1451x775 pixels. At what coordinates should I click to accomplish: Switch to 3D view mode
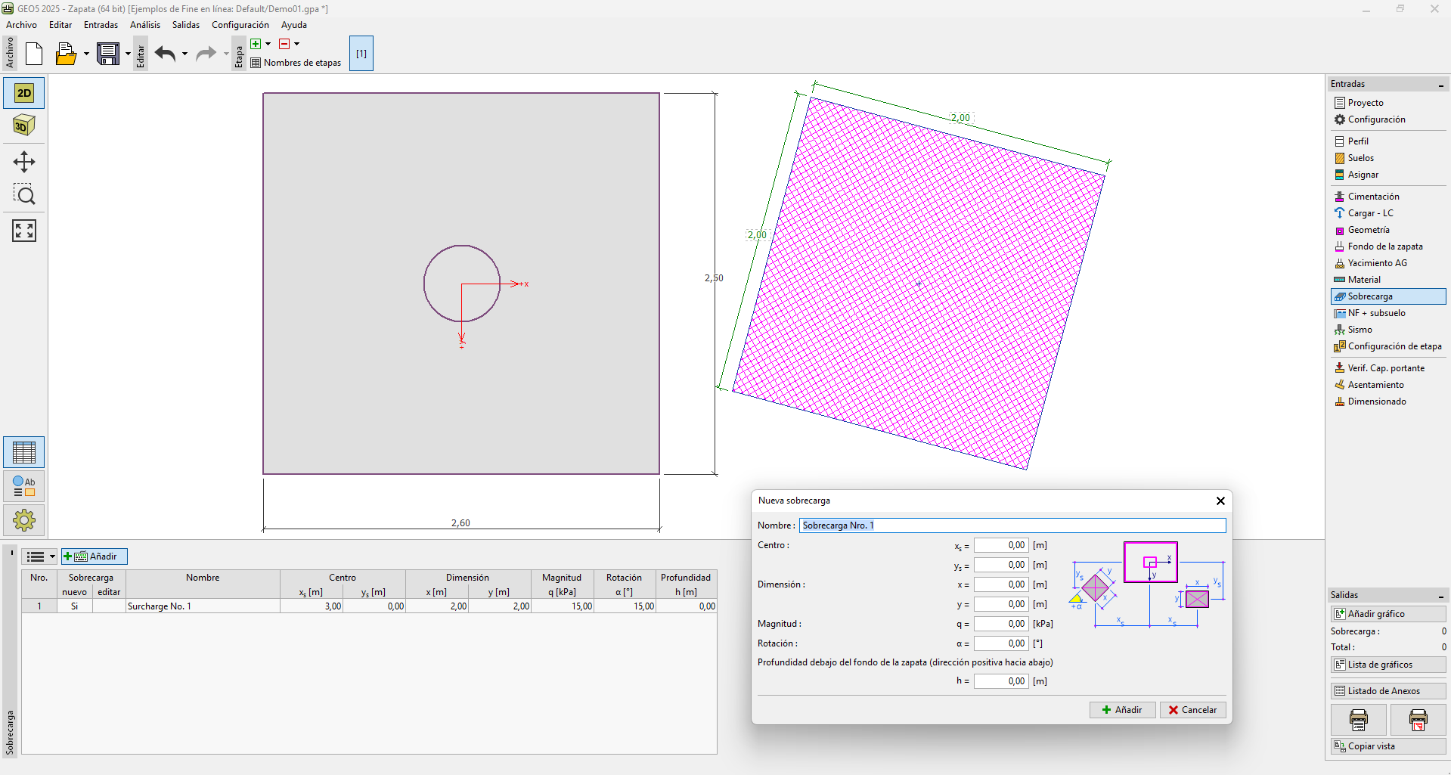[24, 126]
